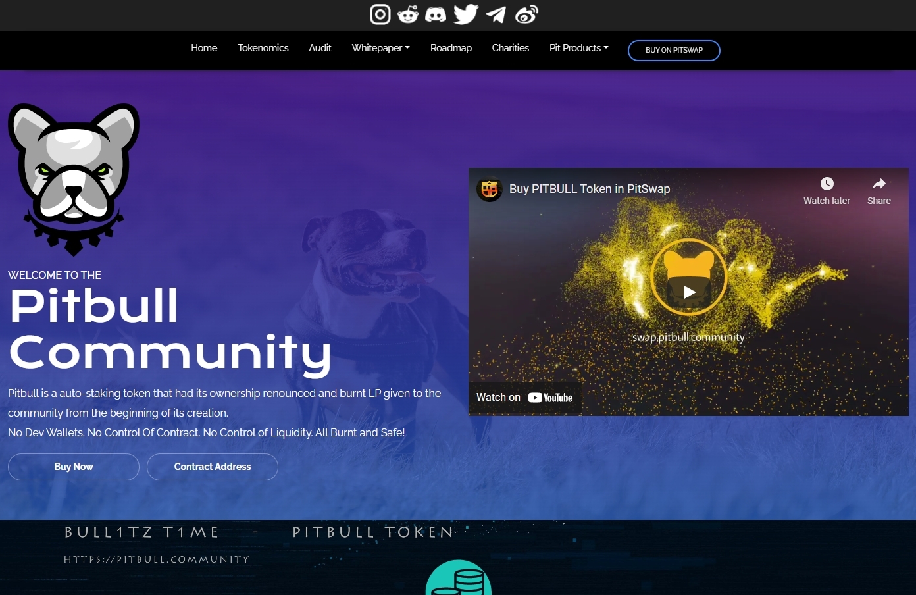Open the Telegram paper-plane icon
Screen dimensions: 916x595
pyautogui.click(x=496, y=14)
